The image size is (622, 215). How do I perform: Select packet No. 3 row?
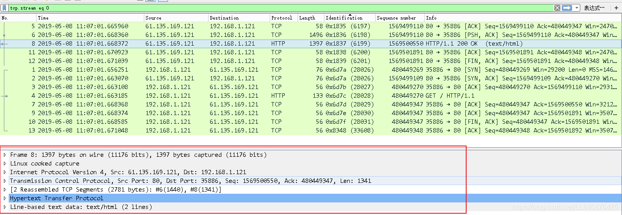click(311, 87)
